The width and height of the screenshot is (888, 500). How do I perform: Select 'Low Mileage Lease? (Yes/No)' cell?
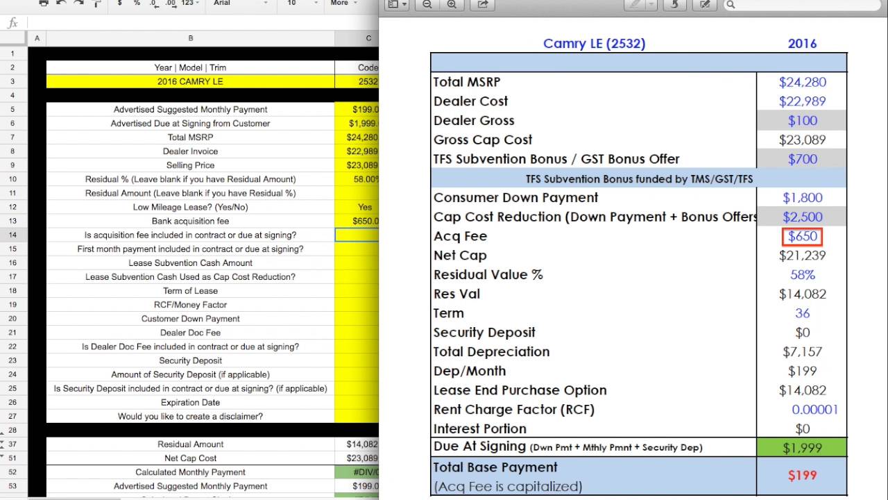point(190,207)
